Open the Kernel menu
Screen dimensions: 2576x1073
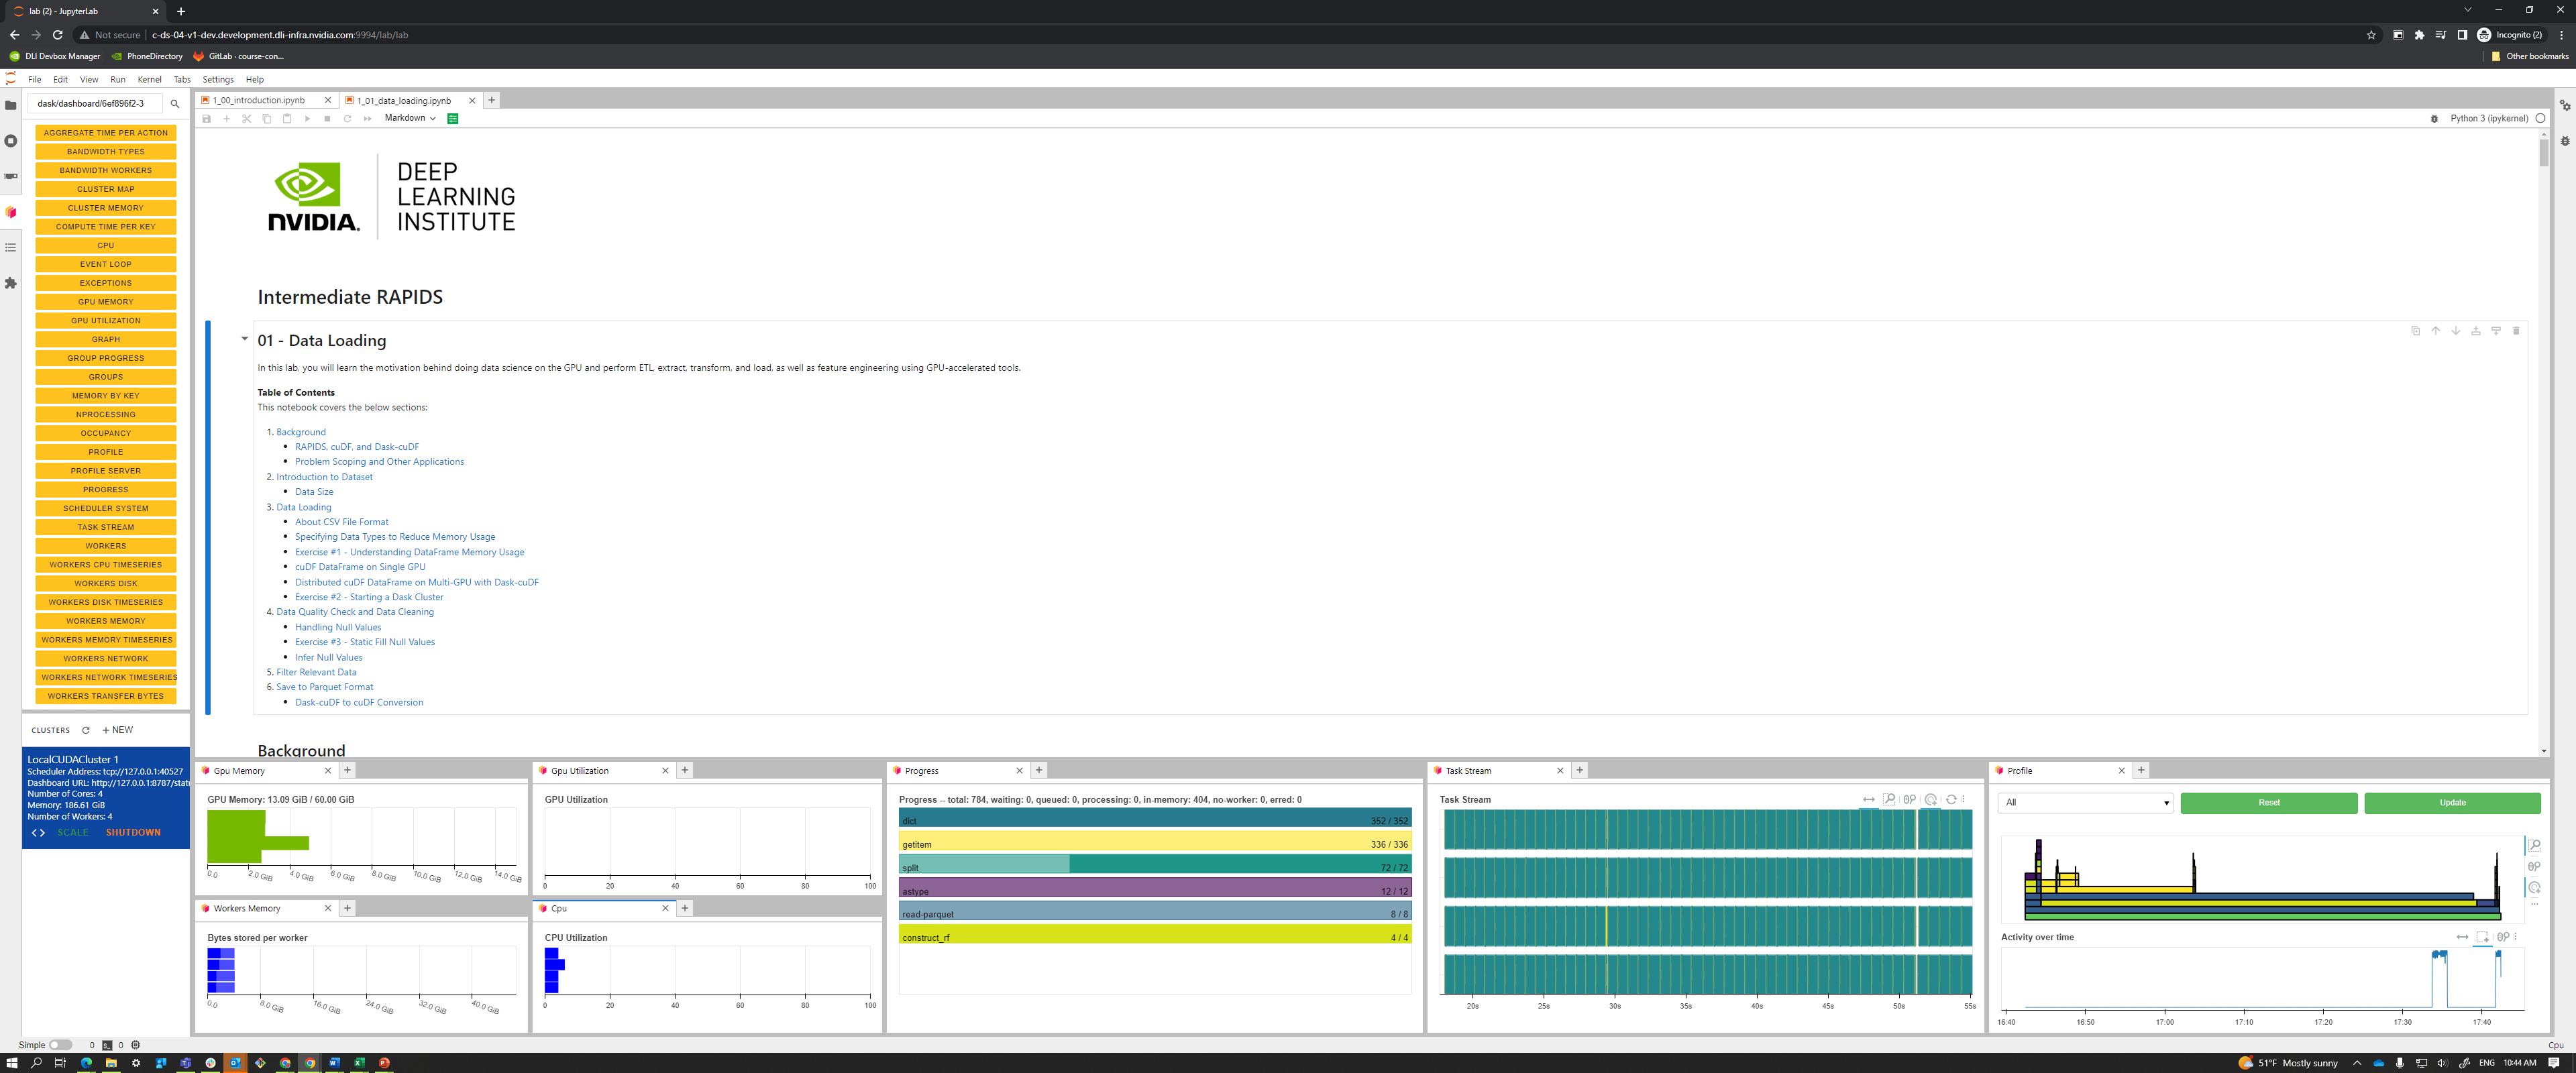click(149, 80)
